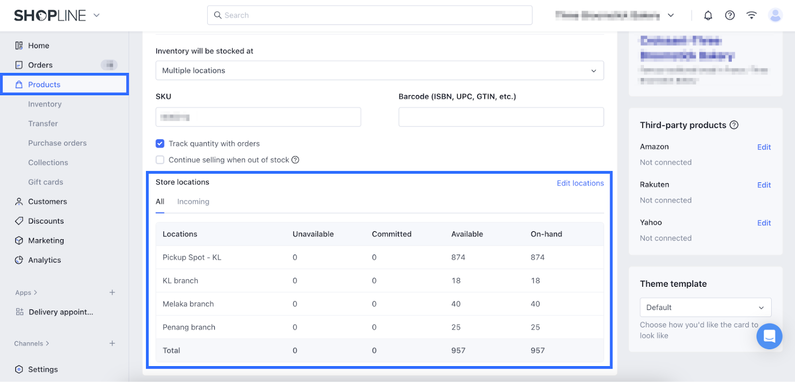Open the user avatar profile icon
Image resolution: width=795 pixels, height=382 pixels.
point(775,15)
